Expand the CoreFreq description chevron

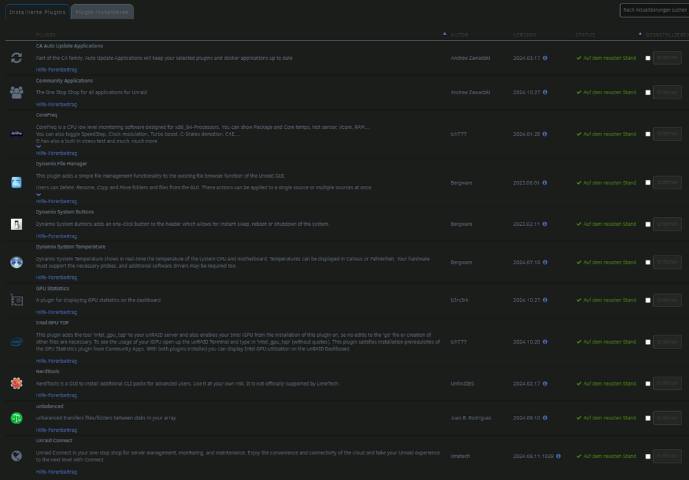39,147
